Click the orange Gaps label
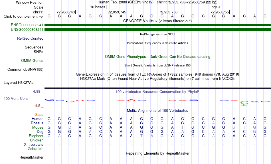The width and height of the screenshot is (271, 164). (39, 114)
